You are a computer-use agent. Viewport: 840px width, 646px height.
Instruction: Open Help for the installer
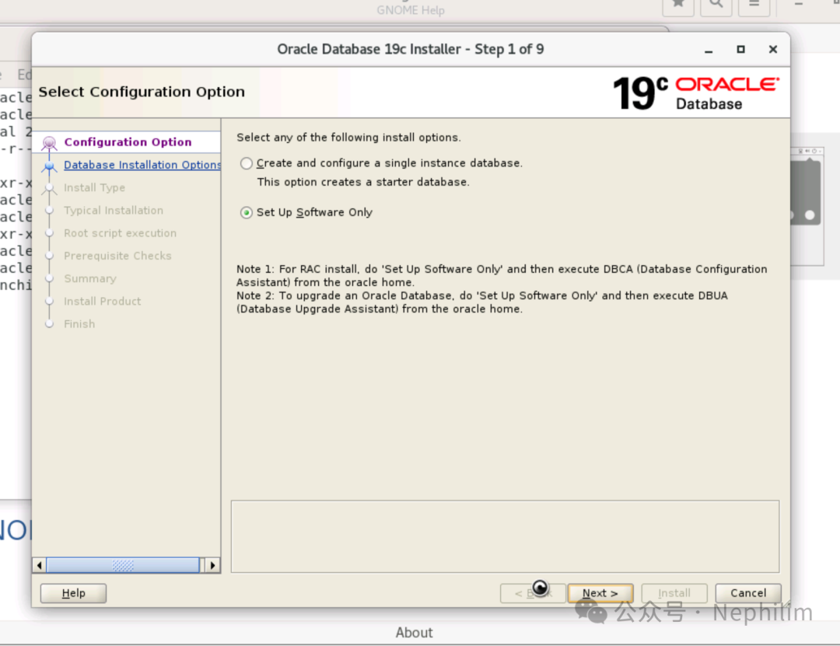tap(73, 593)
